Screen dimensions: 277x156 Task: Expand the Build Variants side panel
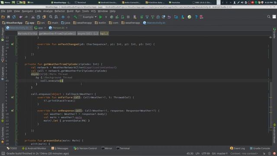pos(3,113)
